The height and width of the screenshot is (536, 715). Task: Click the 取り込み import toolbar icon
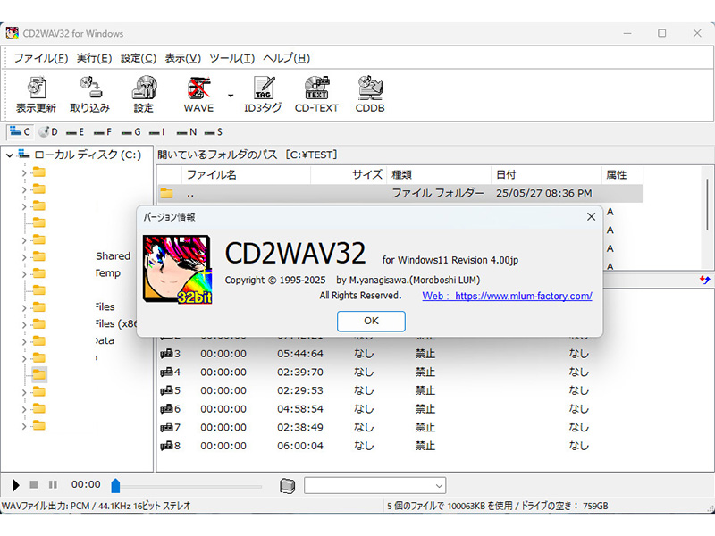90,95
